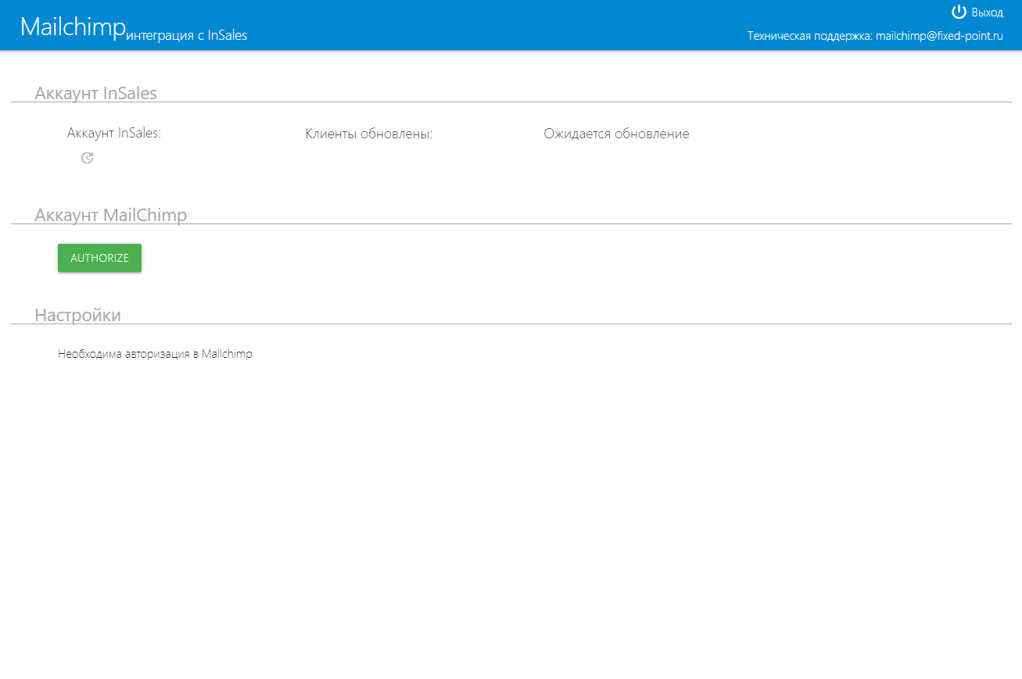Click the Выход logout link

[x=987, y=13]
